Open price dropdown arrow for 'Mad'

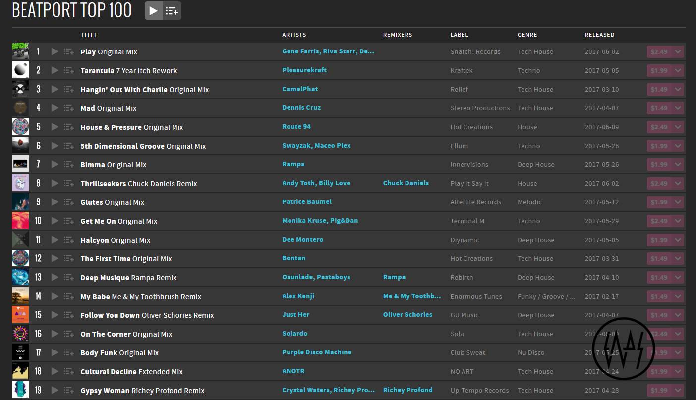[x=678, y=108]
